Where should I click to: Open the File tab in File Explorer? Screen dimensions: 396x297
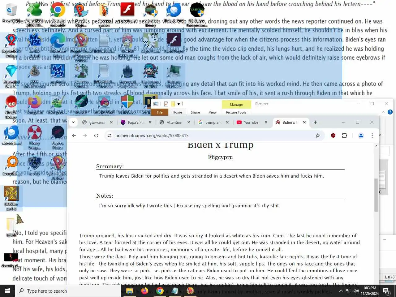point(160,112)
